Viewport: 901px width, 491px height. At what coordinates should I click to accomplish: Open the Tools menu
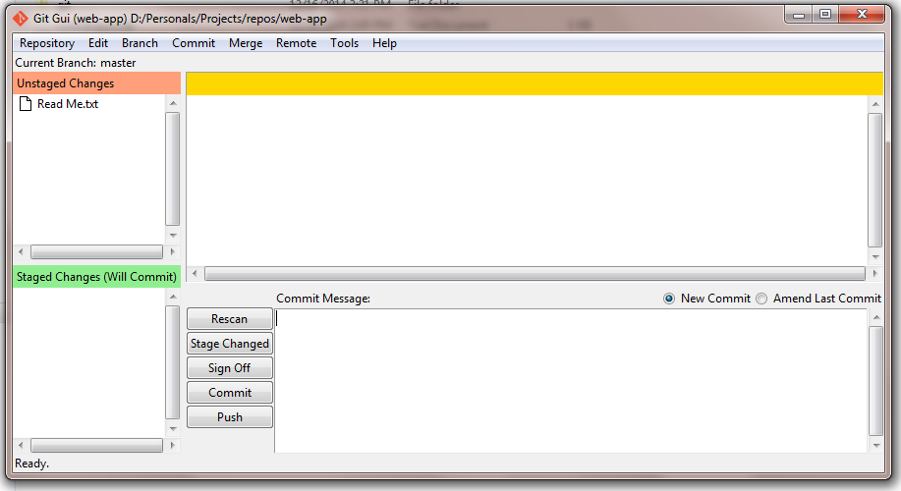(344, 43)
